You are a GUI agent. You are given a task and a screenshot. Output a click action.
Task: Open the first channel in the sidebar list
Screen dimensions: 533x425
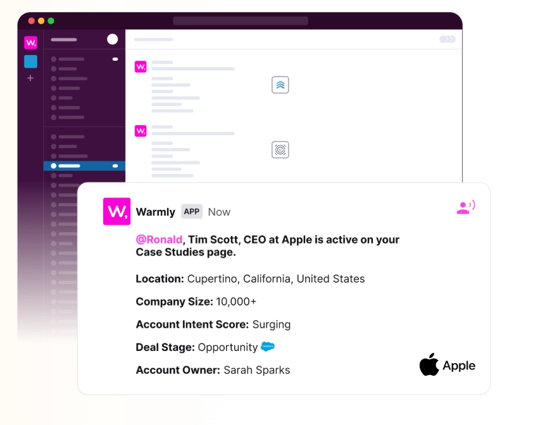[84, 59]
